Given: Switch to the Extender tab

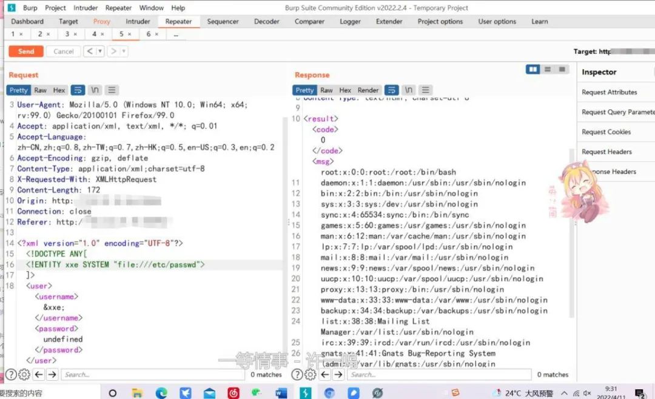Looking at the screenshot, I should [389, 21].
